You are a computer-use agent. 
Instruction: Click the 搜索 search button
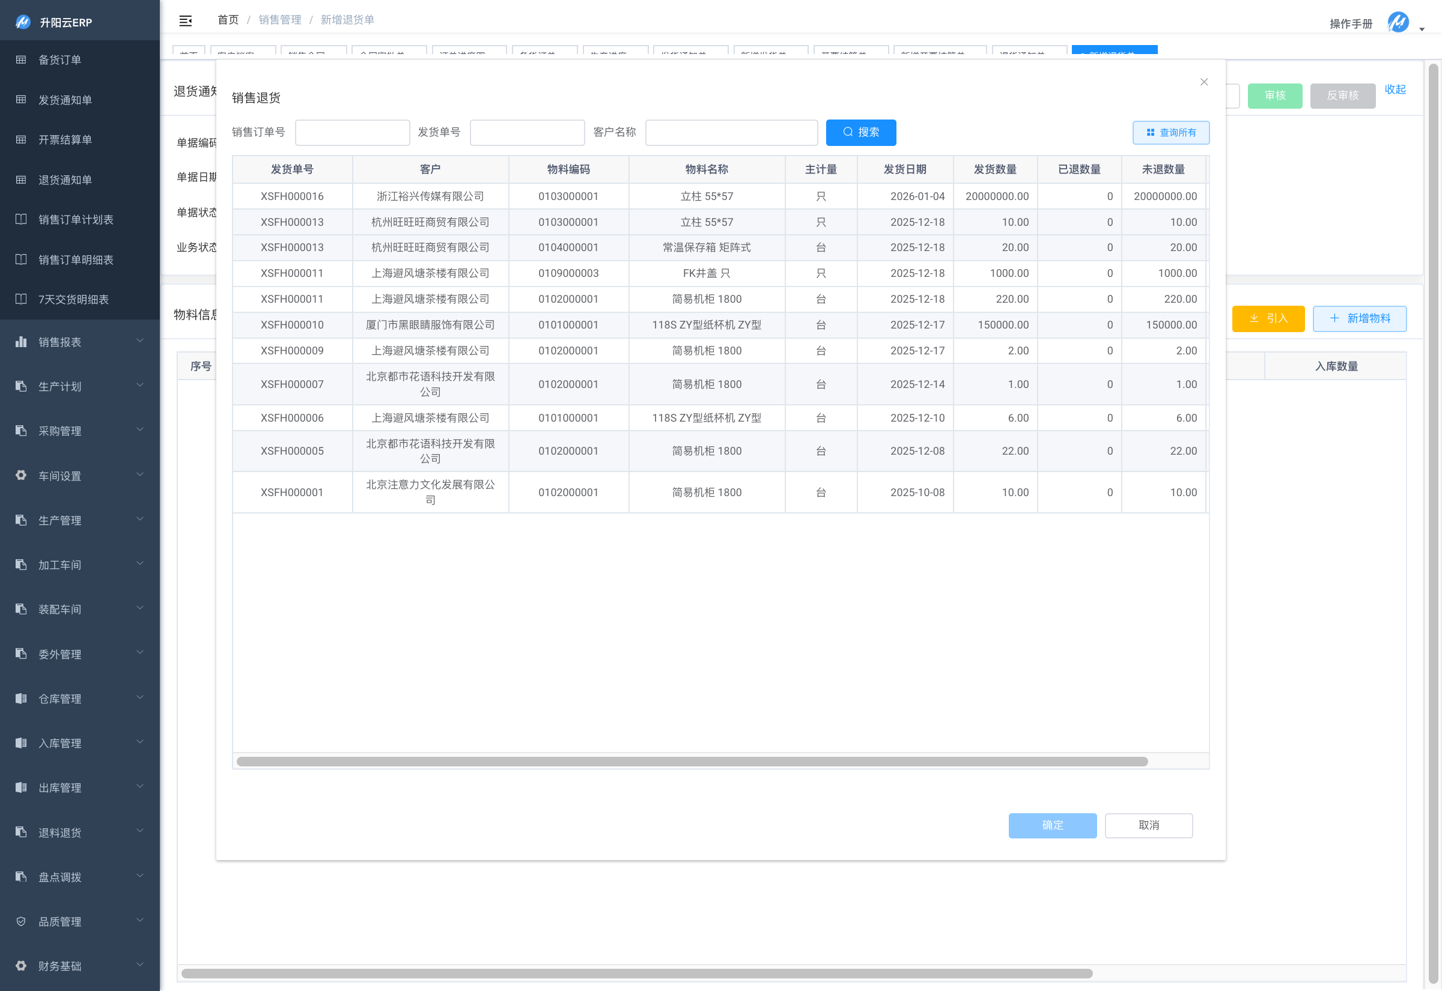pyautogui.click(x=860, y=132)
